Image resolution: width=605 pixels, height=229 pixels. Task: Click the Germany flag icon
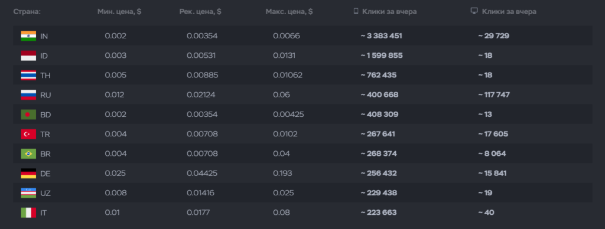[x=28, y=174]
